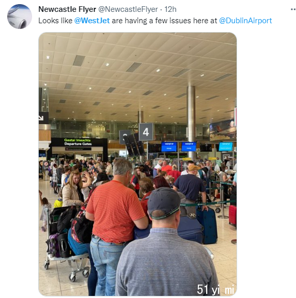Image resolution: width=296 pixels, height=298 pixels.
Task: Click the blue upright suitcase in photo
Action: point(207,226)
